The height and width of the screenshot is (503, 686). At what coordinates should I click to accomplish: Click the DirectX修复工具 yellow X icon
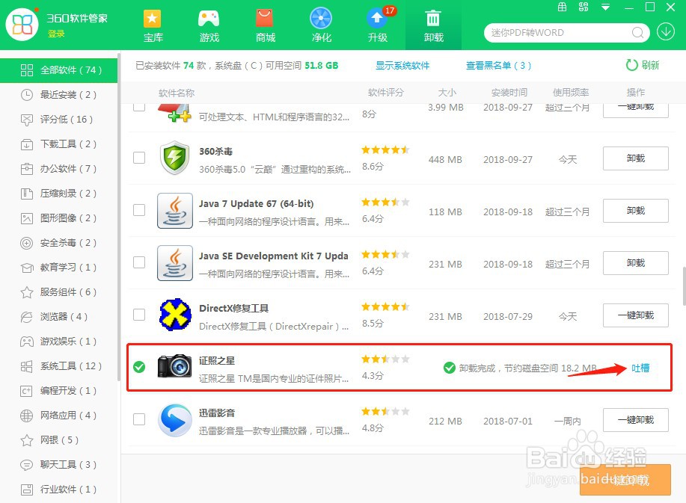(175, 315)
